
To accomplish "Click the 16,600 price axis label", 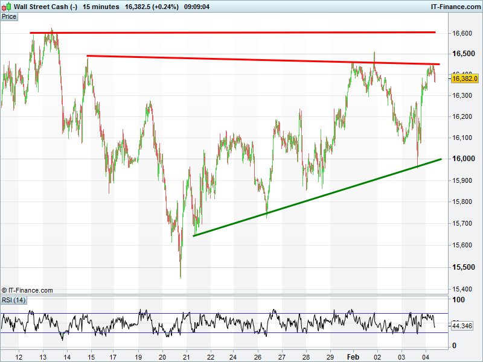I will (x=462, y=33).
